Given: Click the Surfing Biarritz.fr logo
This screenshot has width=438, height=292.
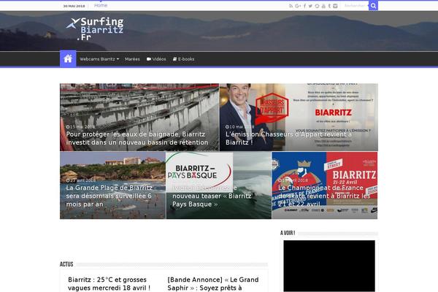Looking at the screenshot, I should (95, 28).
